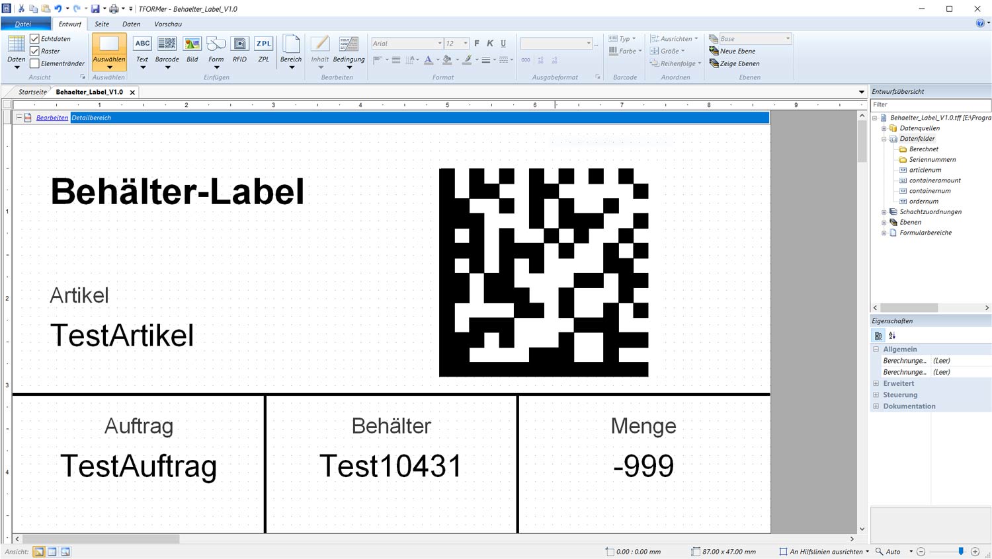Activate the Auswählen selection tool

pyautogui.click(x=109, y=50)
